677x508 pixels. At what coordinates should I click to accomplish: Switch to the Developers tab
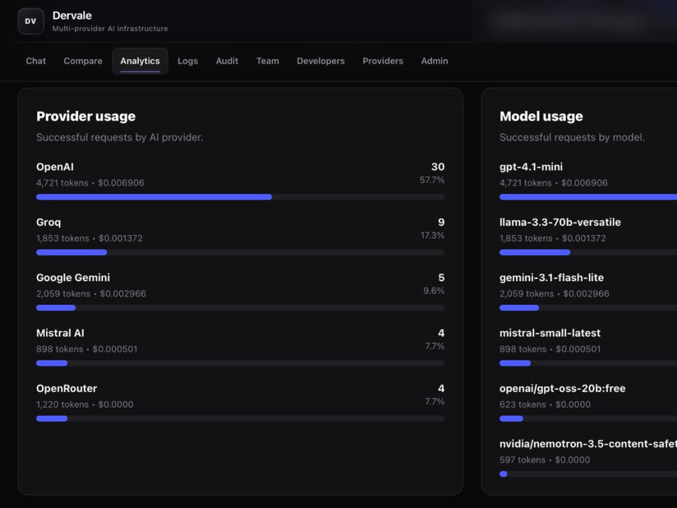coord(321,61)
